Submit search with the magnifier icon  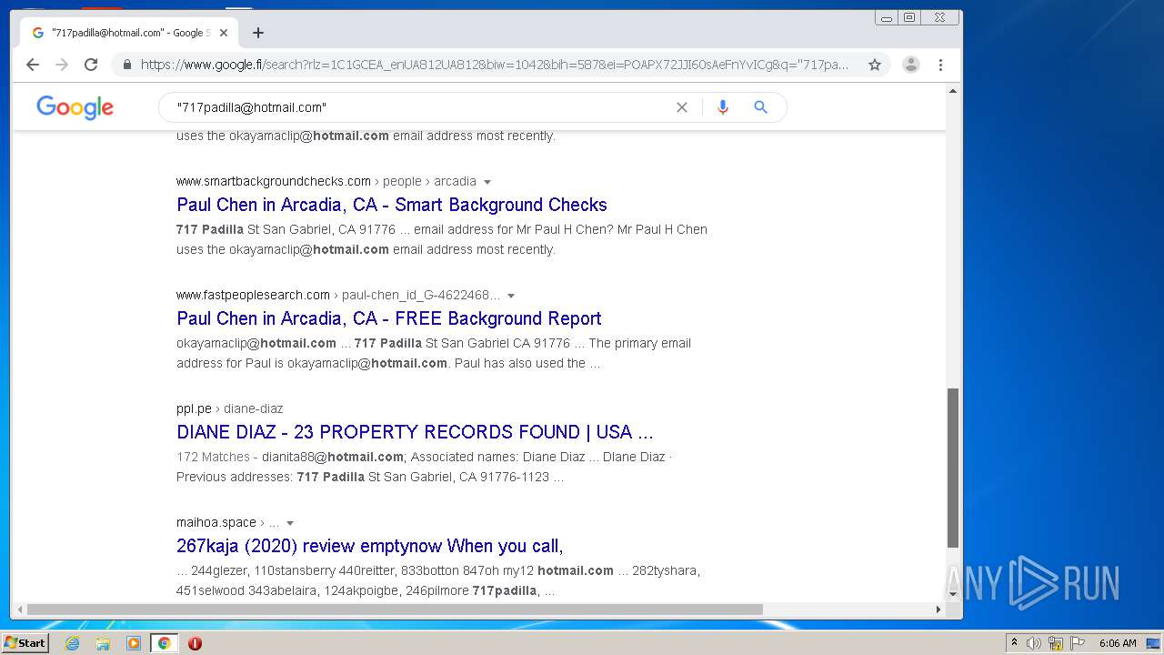coord(761,107)
